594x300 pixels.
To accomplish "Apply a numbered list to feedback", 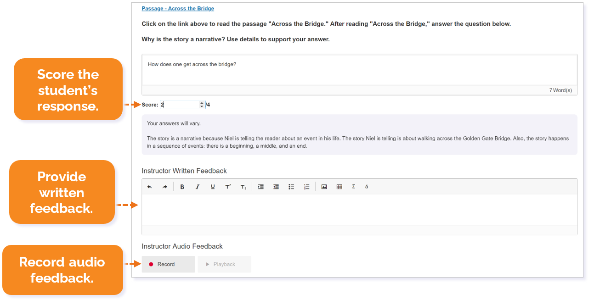I will pos(306,187).
